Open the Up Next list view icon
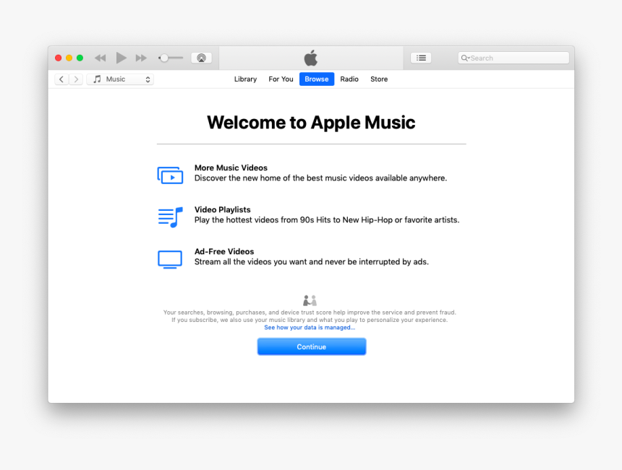The height and width of the screenshot is (470, 622). (421, 57)
